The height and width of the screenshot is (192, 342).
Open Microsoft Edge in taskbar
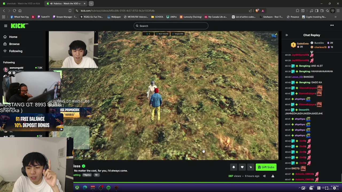tap(85, 188)
